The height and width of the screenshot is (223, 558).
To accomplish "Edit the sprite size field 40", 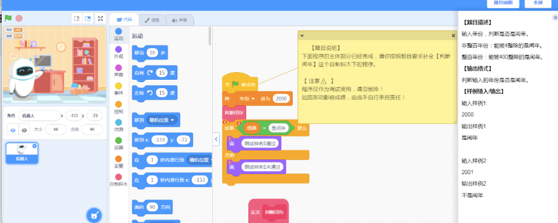I will [x=56, y=130].
